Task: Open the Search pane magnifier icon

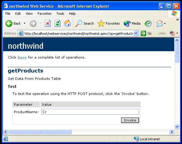Action: click(78, 23)
